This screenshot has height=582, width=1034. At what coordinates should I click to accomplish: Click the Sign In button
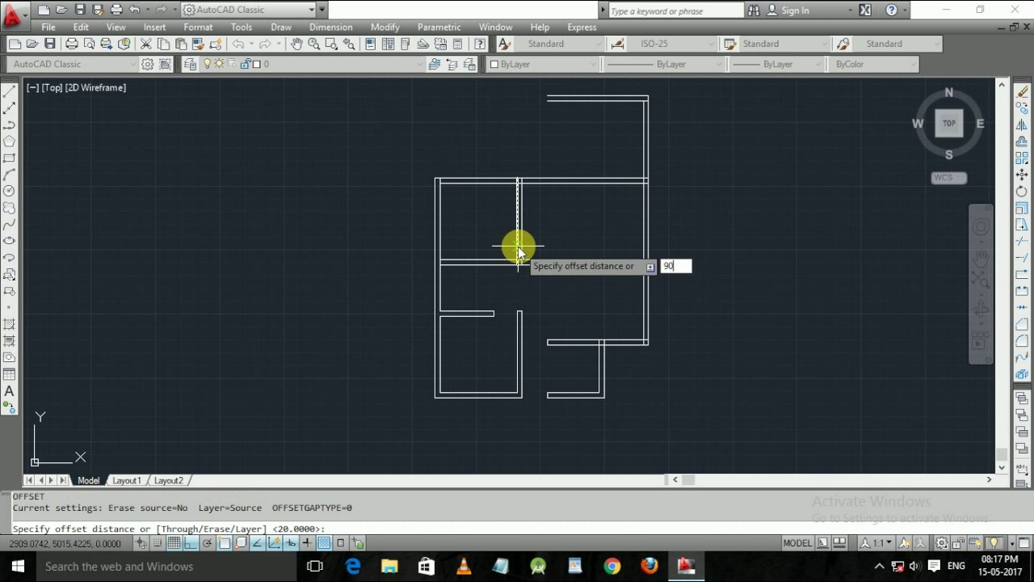coord(788,11)
